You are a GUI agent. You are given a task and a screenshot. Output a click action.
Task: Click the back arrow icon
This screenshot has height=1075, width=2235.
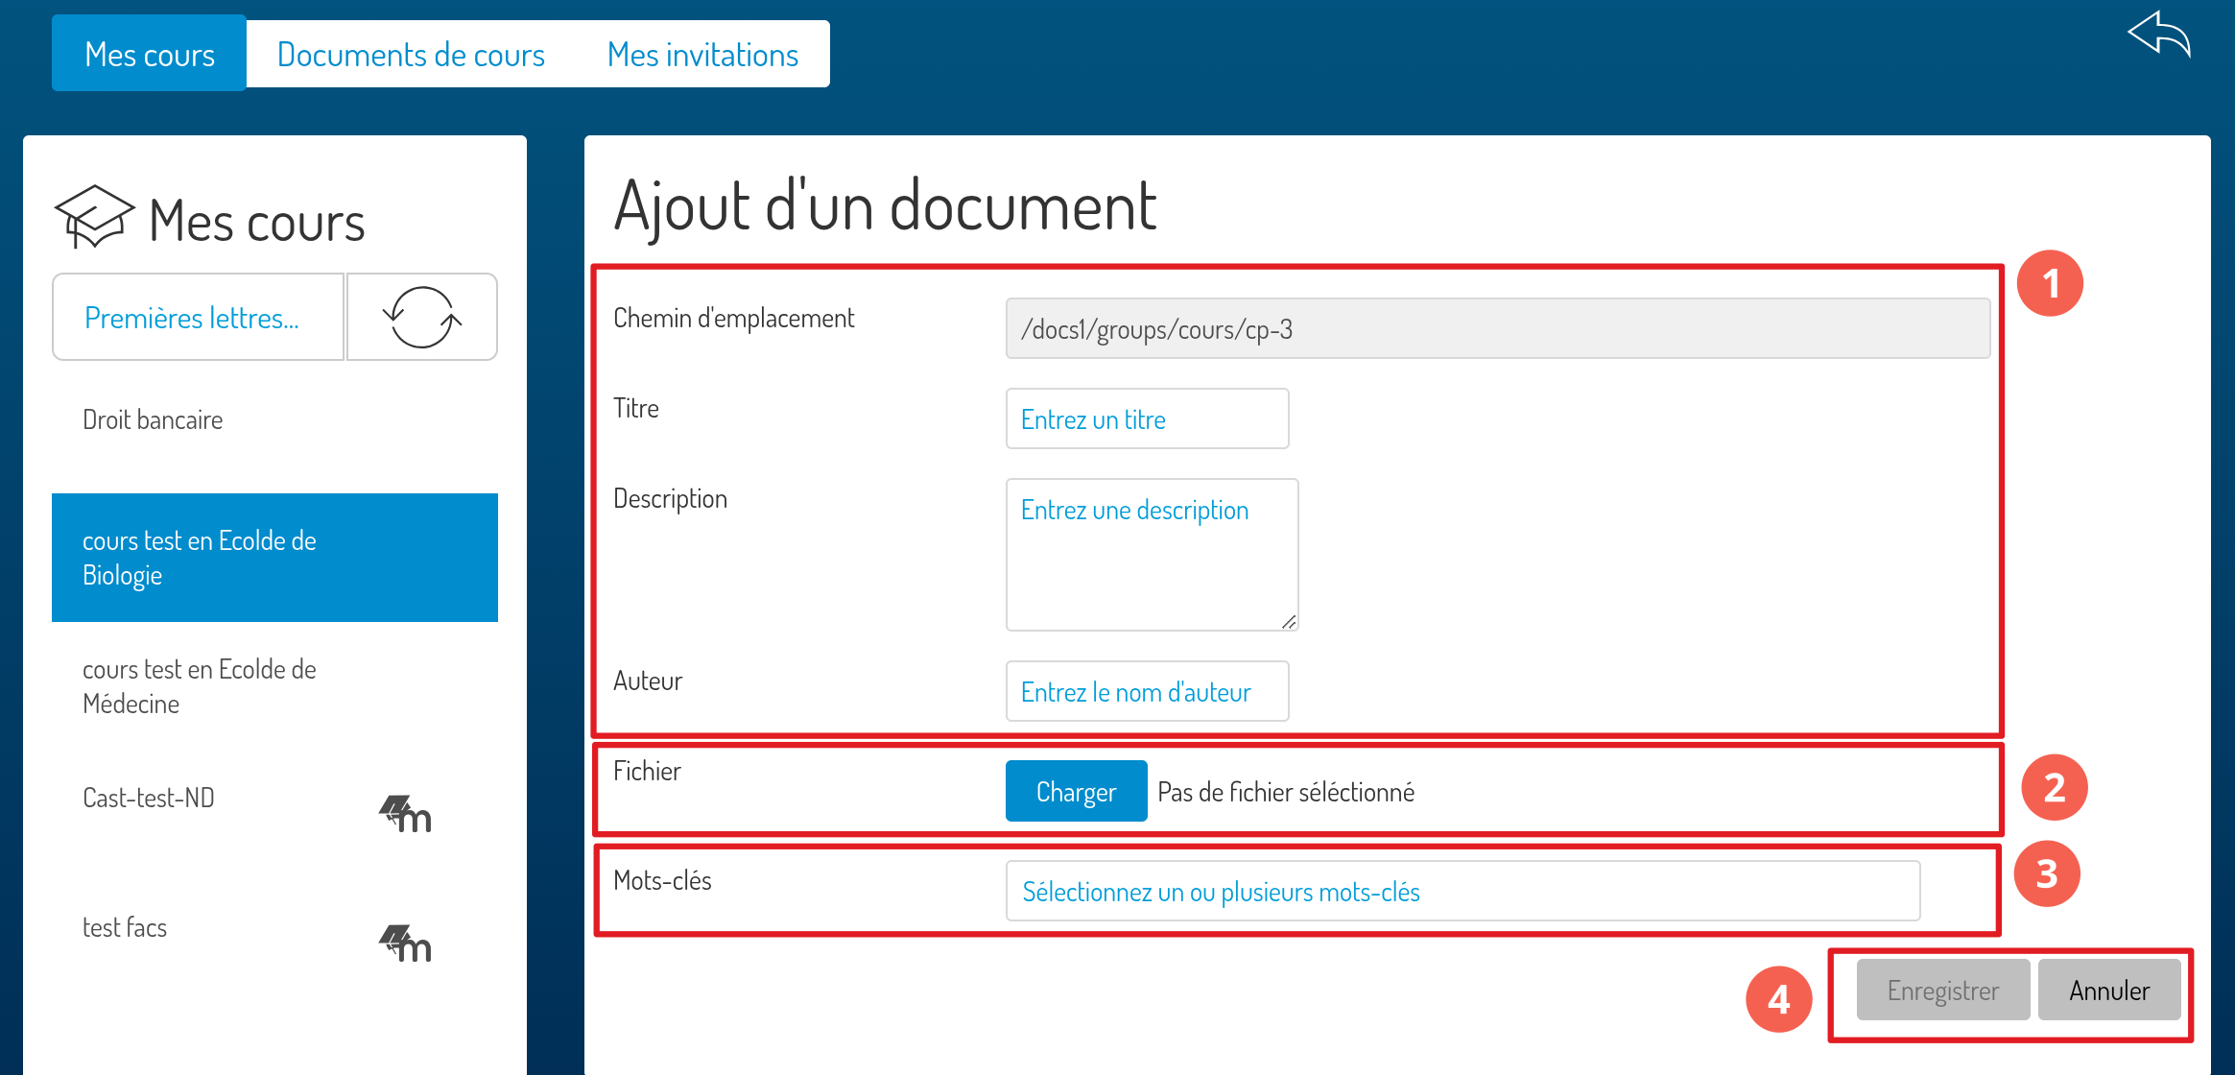pos(2159,36)
